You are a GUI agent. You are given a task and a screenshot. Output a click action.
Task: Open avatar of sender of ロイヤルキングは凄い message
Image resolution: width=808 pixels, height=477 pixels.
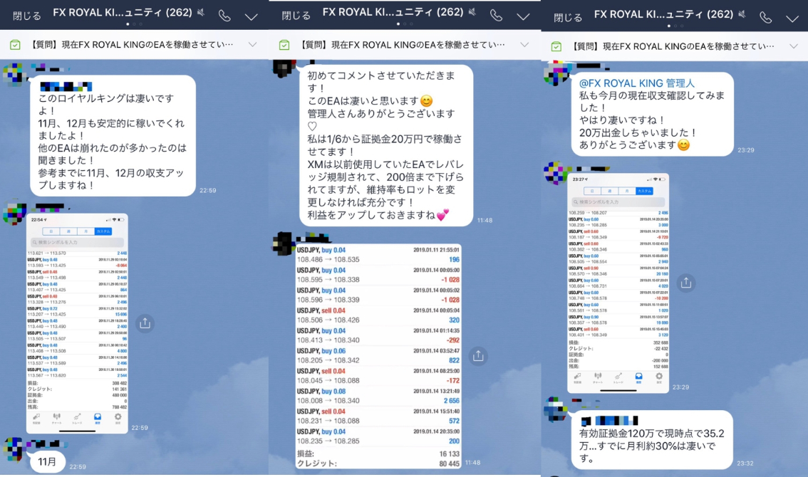point(14,73)
